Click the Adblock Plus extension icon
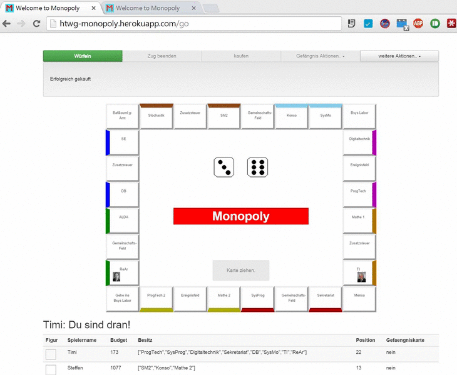This screenshot has height=375, width=457. tap(418, 23)
